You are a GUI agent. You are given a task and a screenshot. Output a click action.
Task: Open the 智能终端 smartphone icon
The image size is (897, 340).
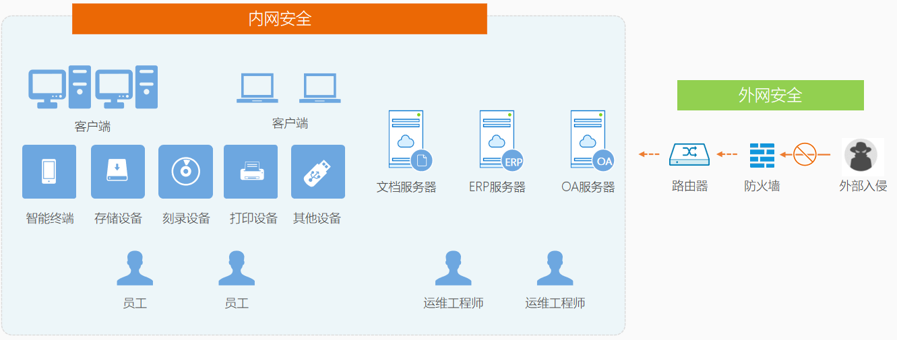(49, 172)
